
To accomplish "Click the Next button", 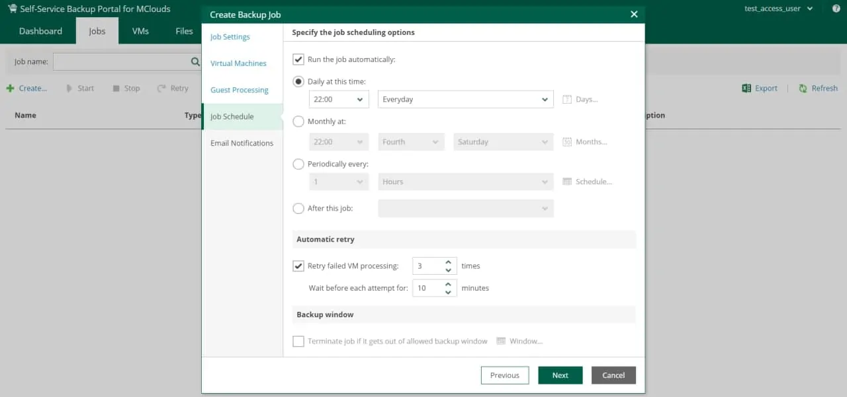I will click(x=560, y=375).
